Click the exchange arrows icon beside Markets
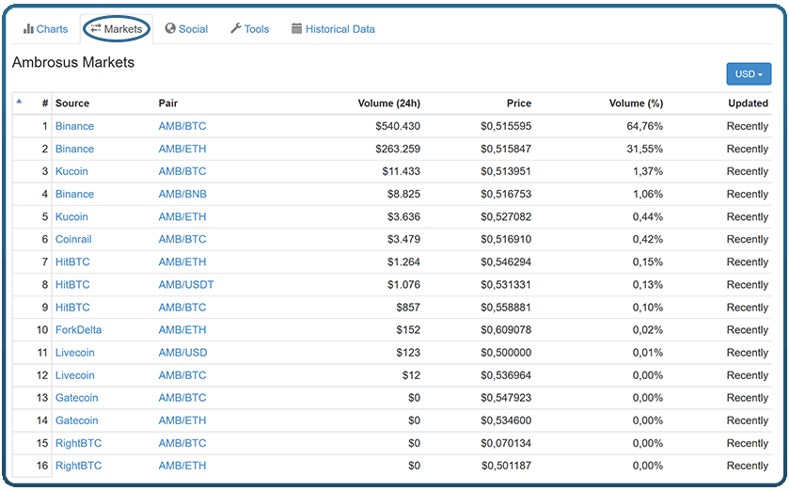The width and height of the screenshot is (790, 491). 96,28
